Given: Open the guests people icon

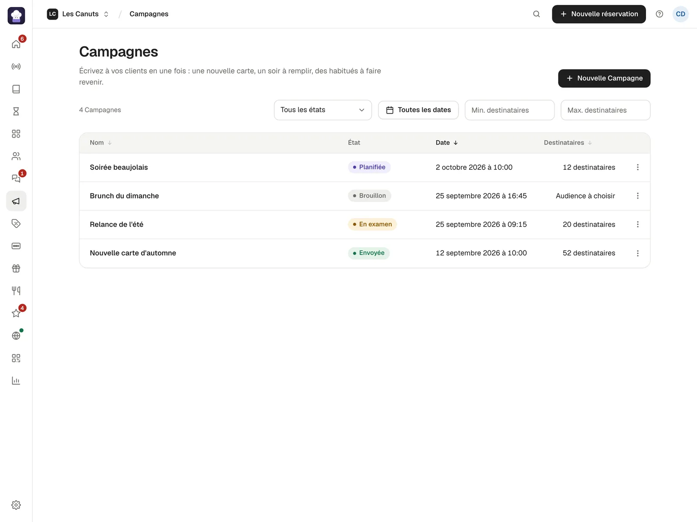Looking at the screenshot, I should (x=16, y=156).
